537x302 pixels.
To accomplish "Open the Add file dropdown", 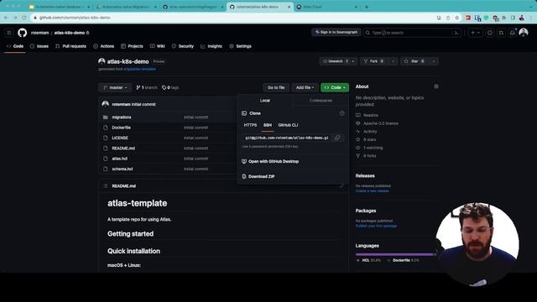I will pyautogui.click(x=305, y=87).
